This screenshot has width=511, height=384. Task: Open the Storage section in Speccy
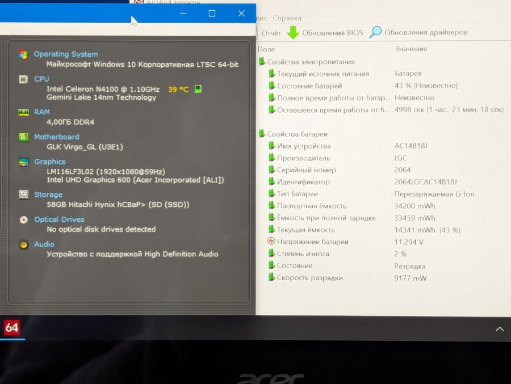(x=48, y=195)
